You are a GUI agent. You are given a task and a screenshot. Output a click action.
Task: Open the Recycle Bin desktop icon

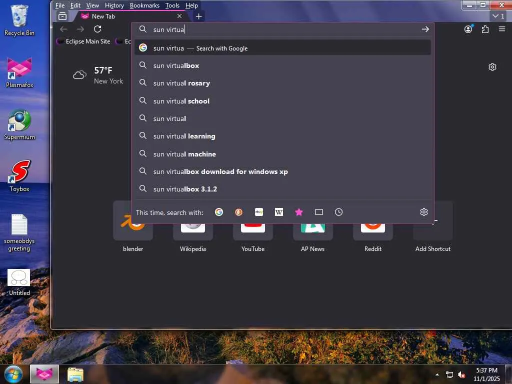coord(19,20)
